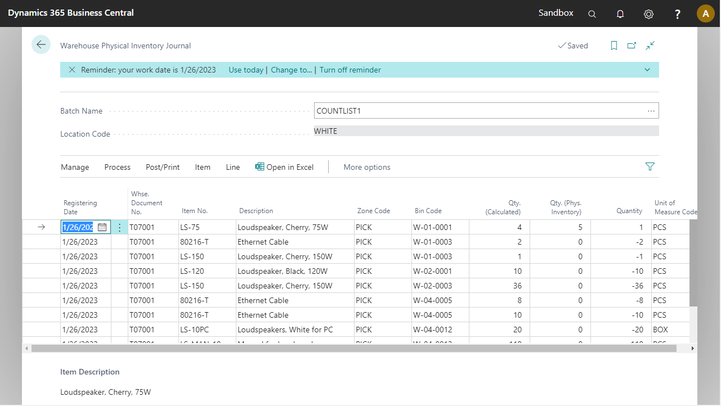Expand the reminder notification chevron
Screen dimensions: 721x406
pyautogui.click(x=647, y=70)
